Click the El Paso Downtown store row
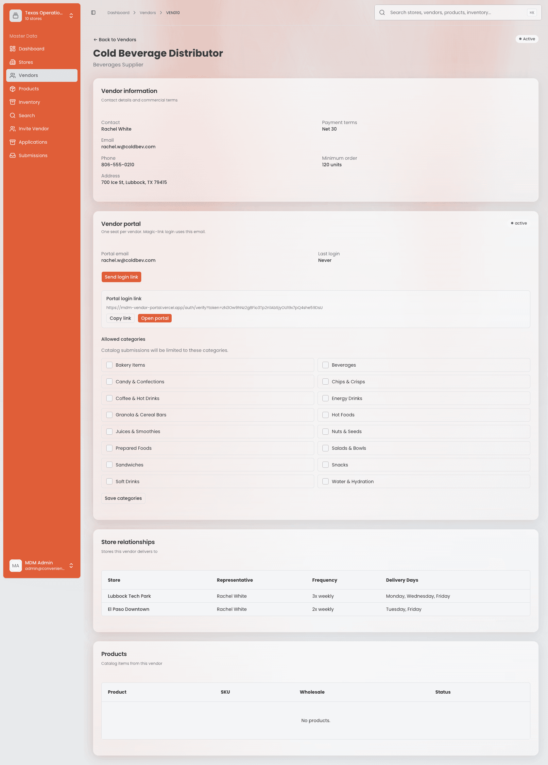 pyautogui.click(x=316, y=609)
